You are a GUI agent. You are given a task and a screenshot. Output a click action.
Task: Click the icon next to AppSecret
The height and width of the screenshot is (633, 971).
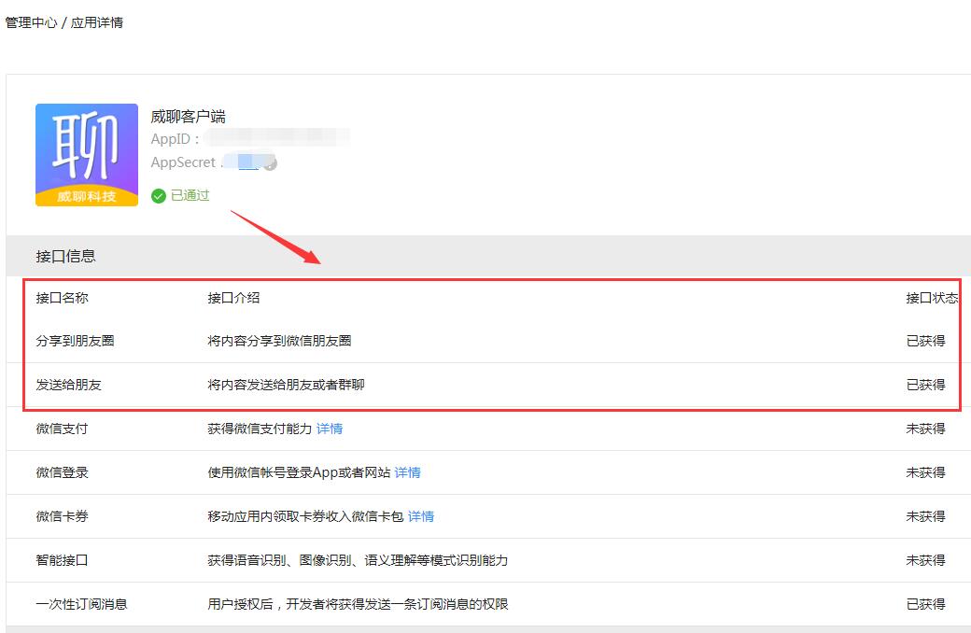tap(270, 163)
